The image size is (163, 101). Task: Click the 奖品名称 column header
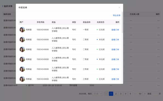(86, 22)
